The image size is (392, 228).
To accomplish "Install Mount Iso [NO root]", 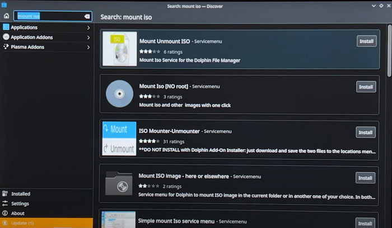I will click(366, 87).
